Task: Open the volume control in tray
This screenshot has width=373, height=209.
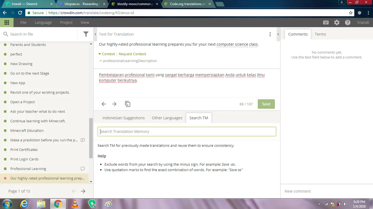Action: point(345,204)
